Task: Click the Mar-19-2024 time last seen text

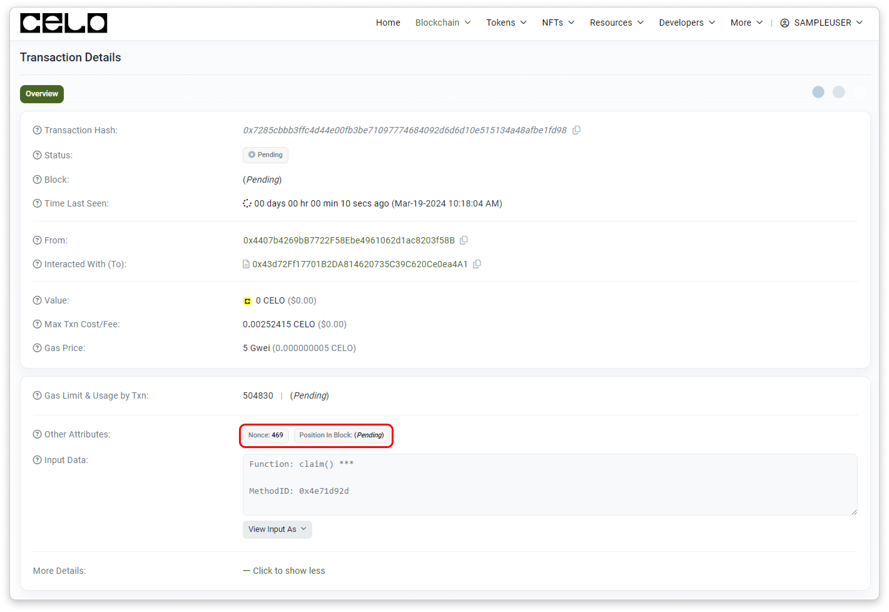Action: tap(447, 203)
